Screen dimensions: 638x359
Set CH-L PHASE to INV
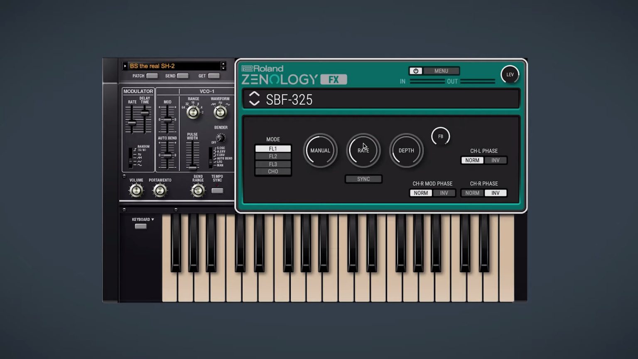(495, 160)
